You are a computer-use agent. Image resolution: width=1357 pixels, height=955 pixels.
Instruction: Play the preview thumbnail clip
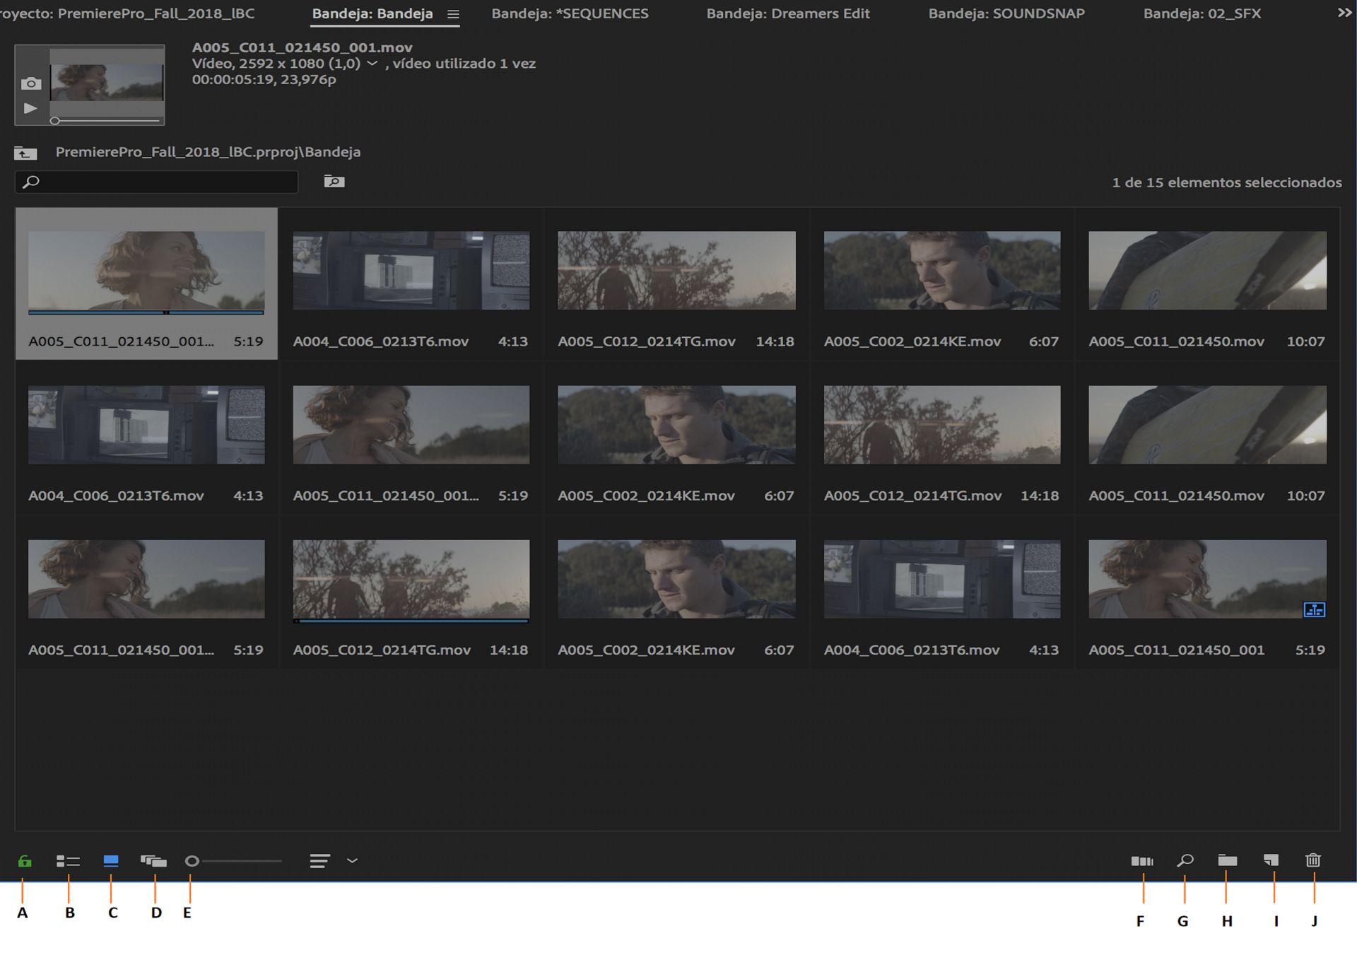pos(30,108)
